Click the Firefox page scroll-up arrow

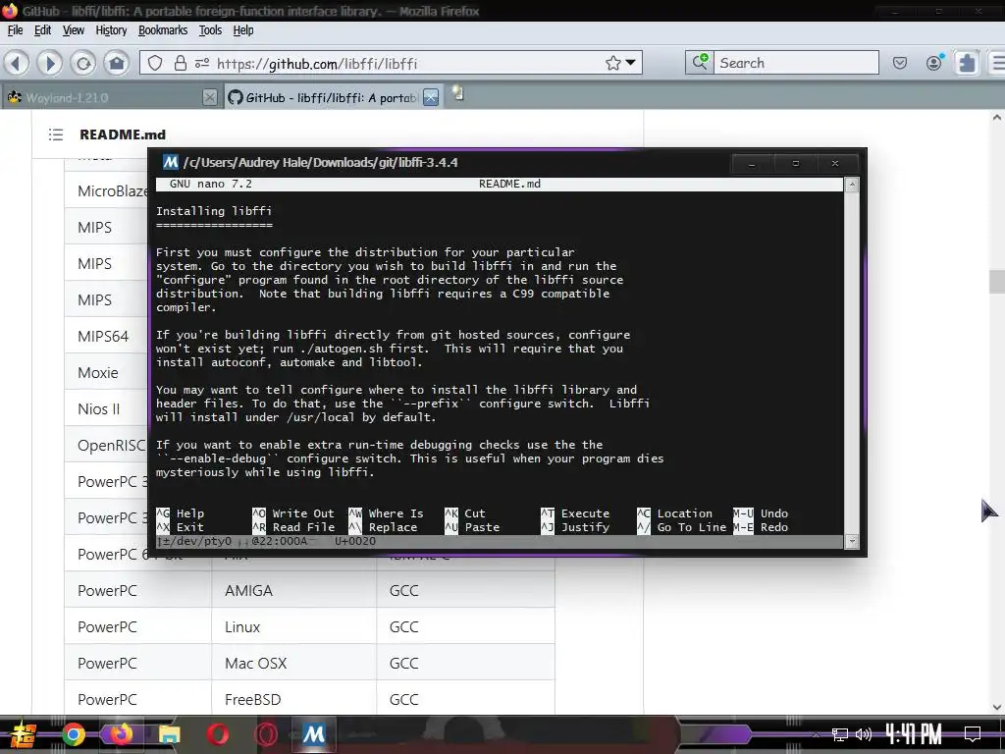point(997,118)
